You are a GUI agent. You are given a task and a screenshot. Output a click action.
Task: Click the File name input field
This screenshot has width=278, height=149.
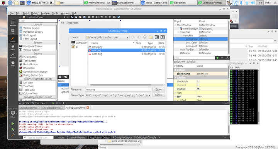click(x=118, y=89)
